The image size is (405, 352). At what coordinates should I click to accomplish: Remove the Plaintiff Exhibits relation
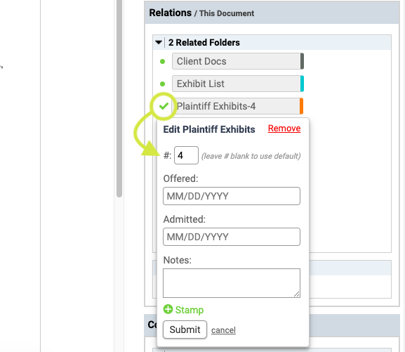tap(284, 129)
